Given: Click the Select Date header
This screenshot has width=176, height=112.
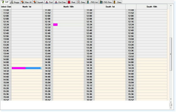Looking at the screenshot, I should point(6,7).
